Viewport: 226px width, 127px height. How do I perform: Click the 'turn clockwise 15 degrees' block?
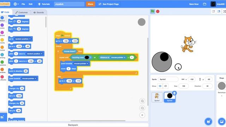(x=19, y=22)
